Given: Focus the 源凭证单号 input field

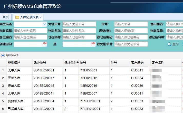Looking at the screenshot, I should tap(131, 44).
